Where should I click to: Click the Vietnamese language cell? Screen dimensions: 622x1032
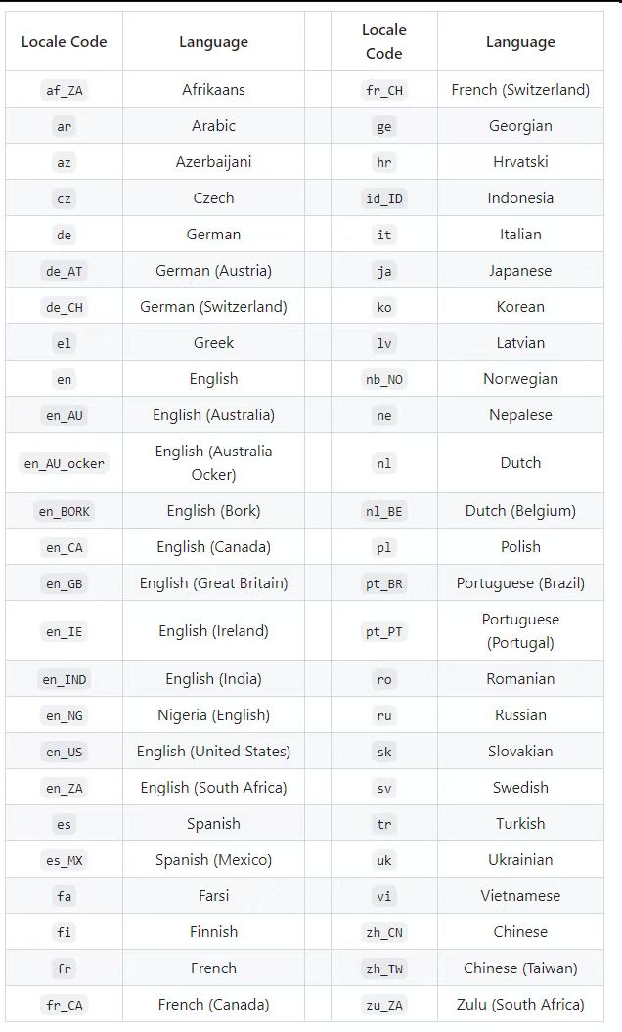(520, 896)
